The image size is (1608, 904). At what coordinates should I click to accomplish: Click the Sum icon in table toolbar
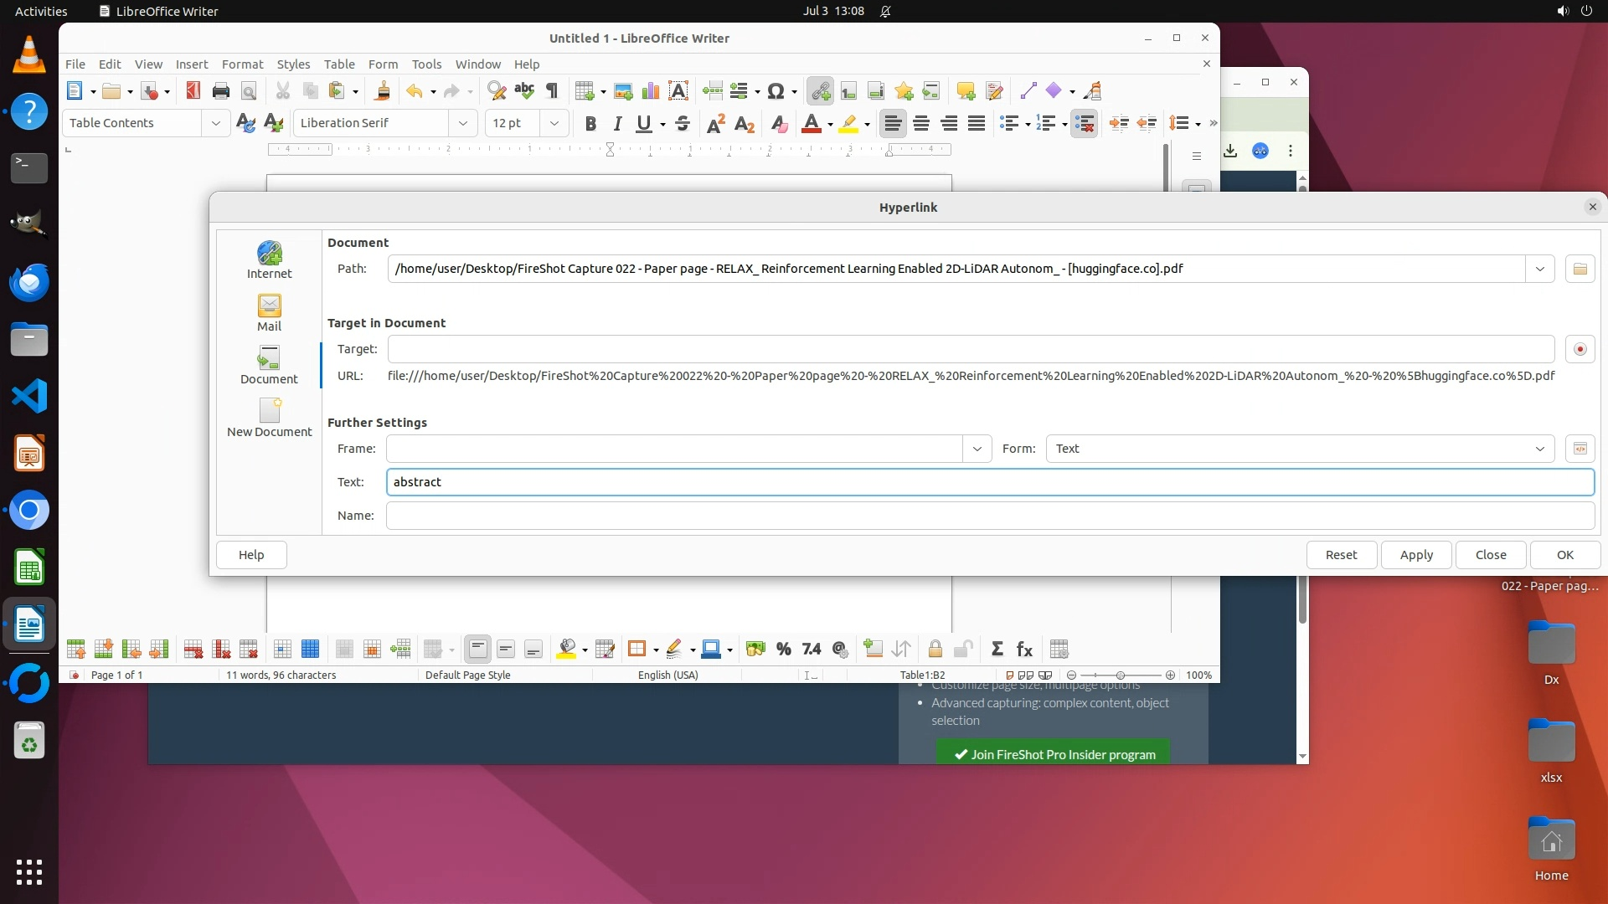[997, 649]
